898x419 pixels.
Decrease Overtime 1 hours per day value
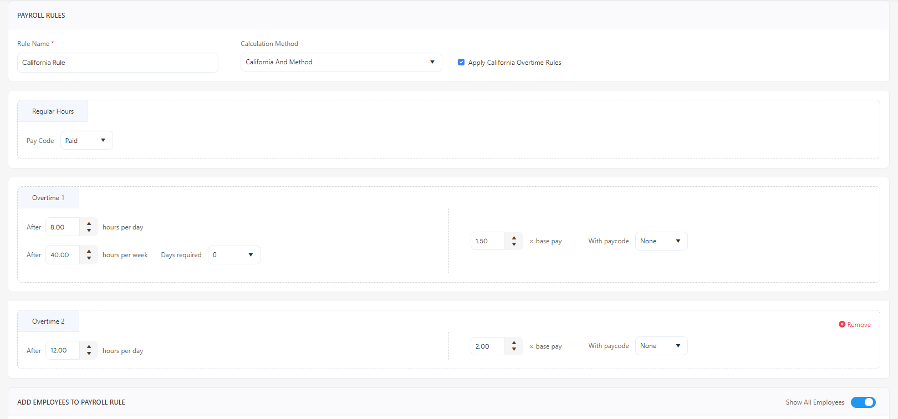point(89,231)
